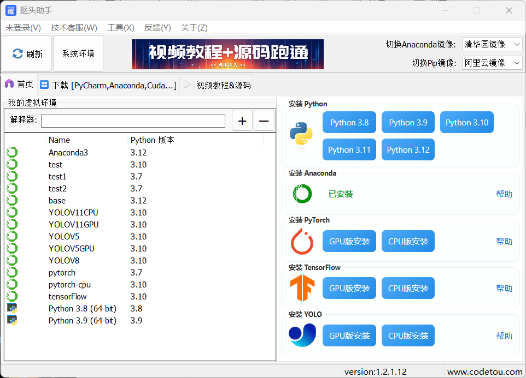The height and width of the screenshot is (378, 526).
Task: Click YOLO CPU版安装 button
Action: (408, 335)
